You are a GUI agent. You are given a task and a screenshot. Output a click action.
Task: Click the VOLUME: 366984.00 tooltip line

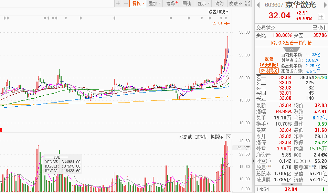(x=63, y=162)
